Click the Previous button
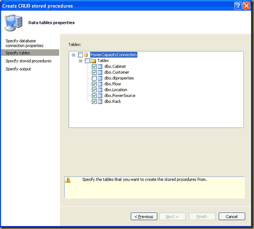 (144, 217)
